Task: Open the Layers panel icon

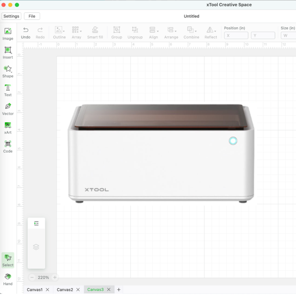Action: tap(36, 247)
